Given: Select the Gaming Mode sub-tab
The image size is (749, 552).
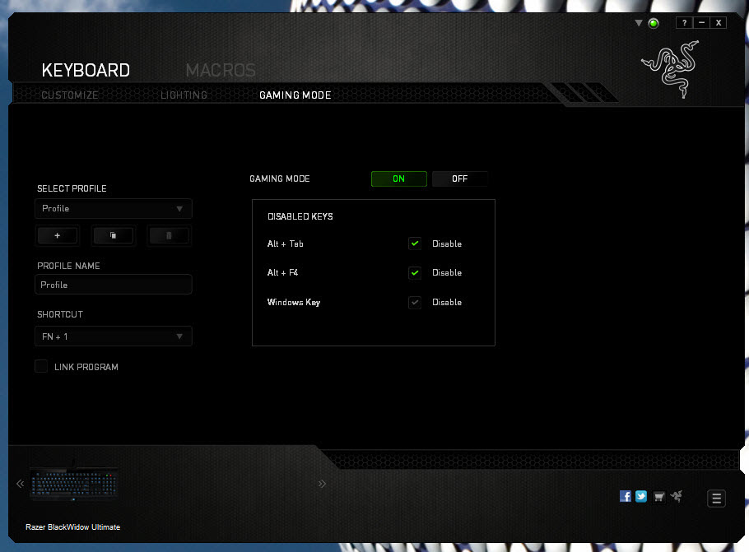Looking at the screenshot, I should click(x=295, y=95).
